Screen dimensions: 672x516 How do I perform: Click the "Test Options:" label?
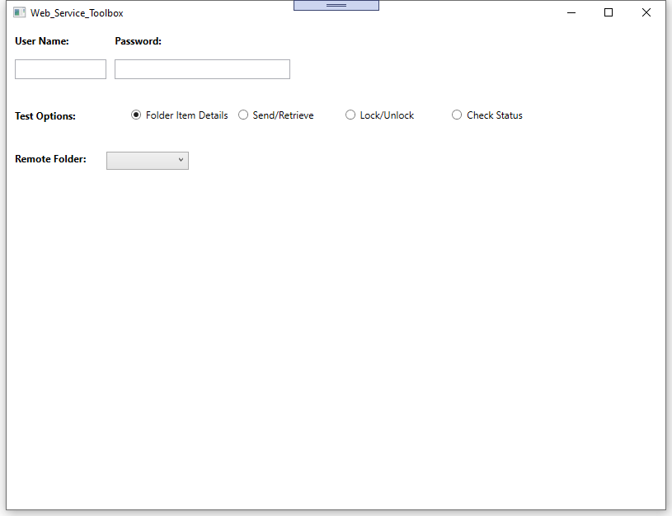tap(45, 116)
